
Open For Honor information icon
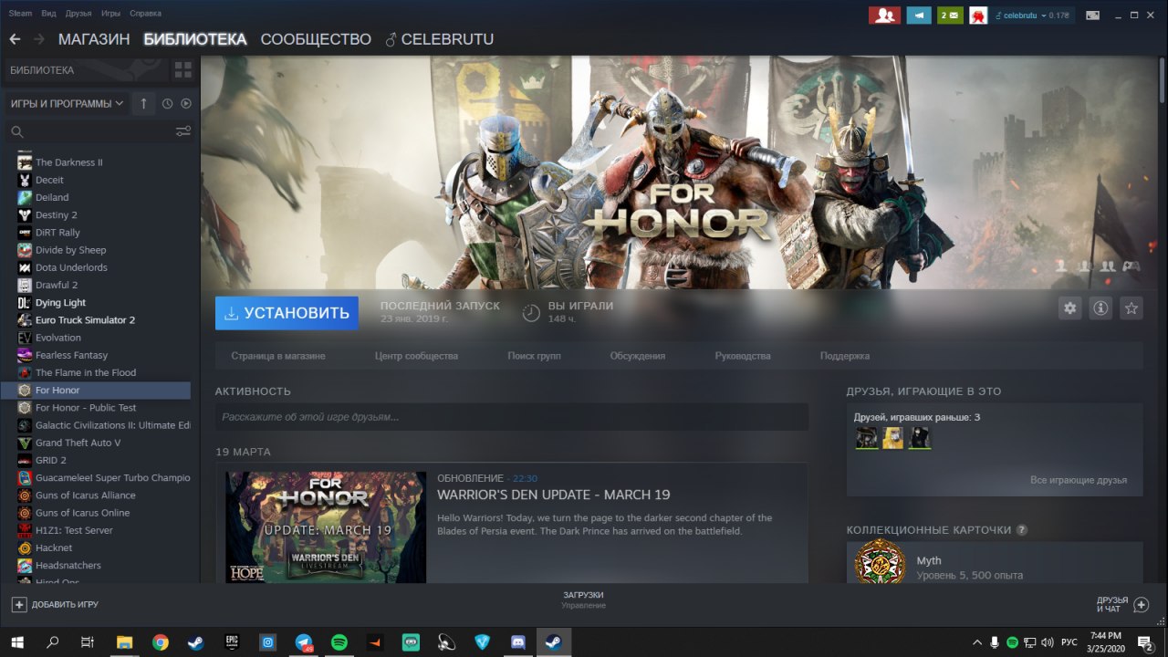click(x=1100, y=308)
